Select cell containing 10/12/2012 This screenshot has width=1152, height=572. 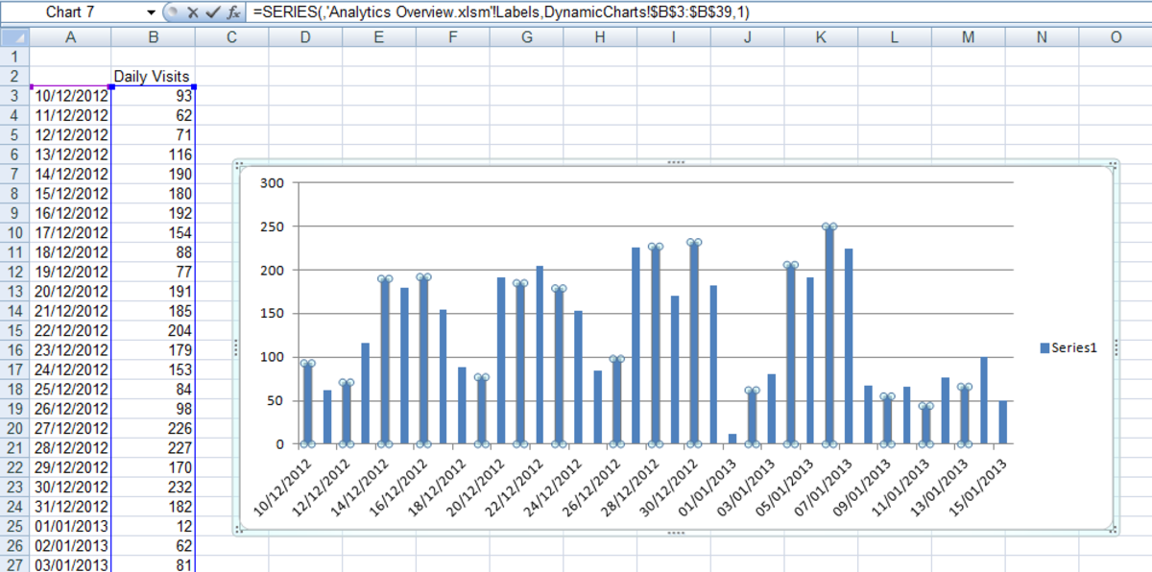[71, 96]
